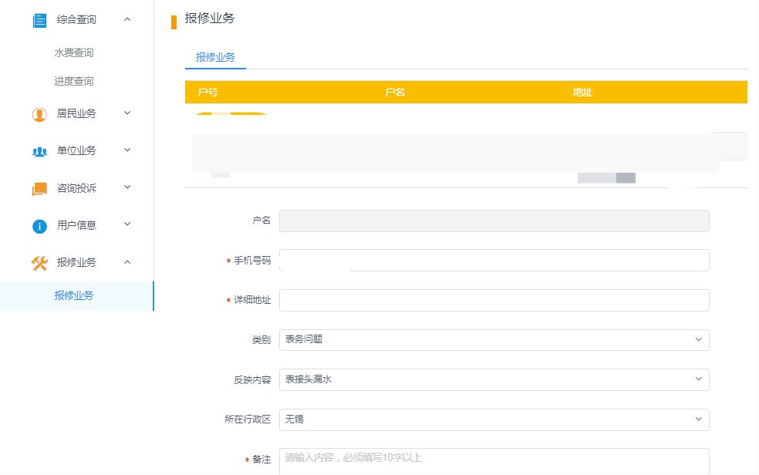
Task: Click the 报修业务 tools icon
Action: click(x=39, y=263)
